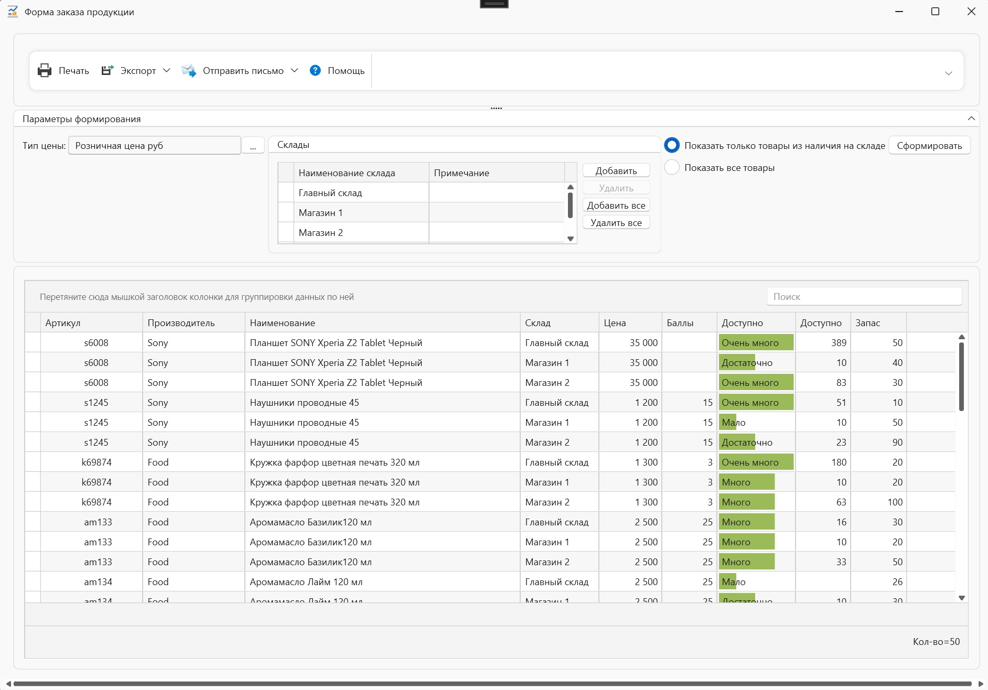Click panel splitter dots under toolbar
This screenshot has height=690, width=988.
tap(496, 108)
